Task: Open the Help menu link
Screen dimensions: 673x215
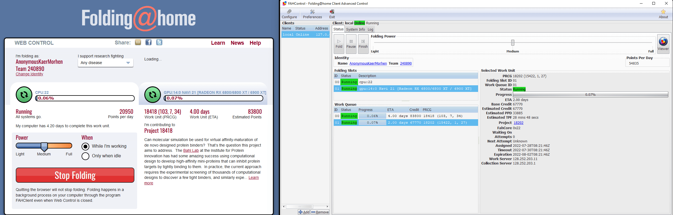Action: [x=255, y=43]
